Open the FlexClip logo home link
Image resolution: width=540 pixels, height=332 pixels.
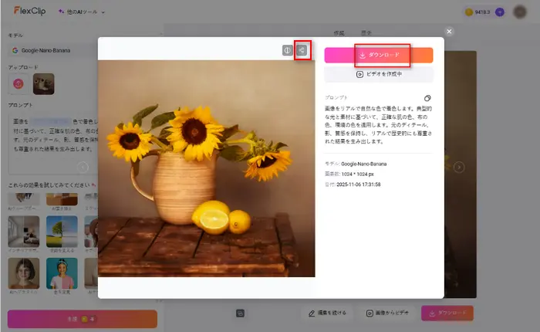pos(29,11)
